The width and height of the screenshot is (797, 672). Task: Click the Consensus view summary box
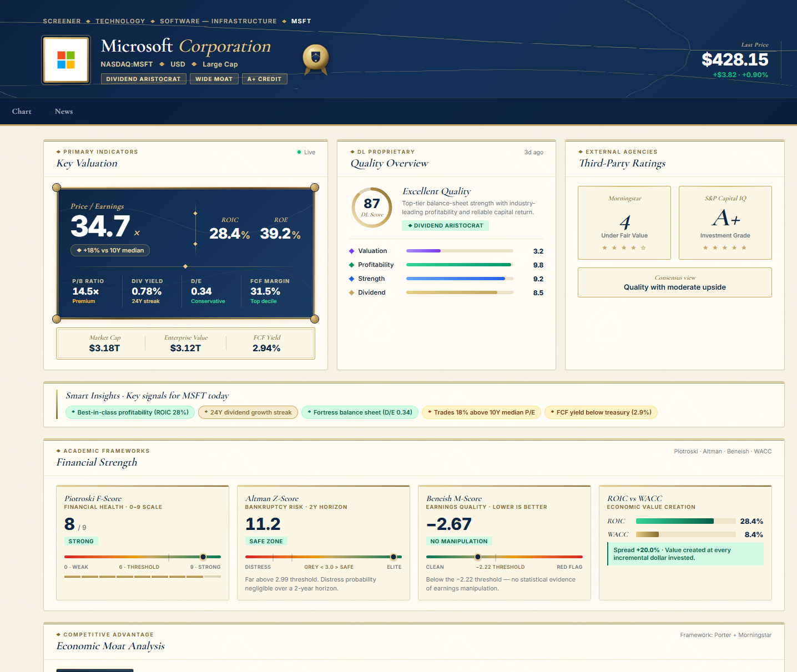(x=675, y=282)
